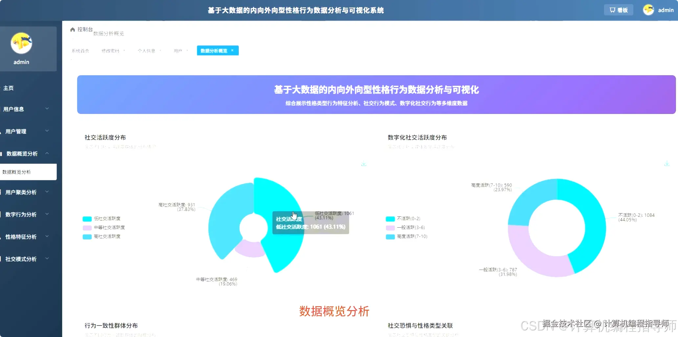Image resolution: width=678 pixels, height=337 pixels.
Task: Download the 社交活跃度分布 chart image
Action: tap(364, 164)
